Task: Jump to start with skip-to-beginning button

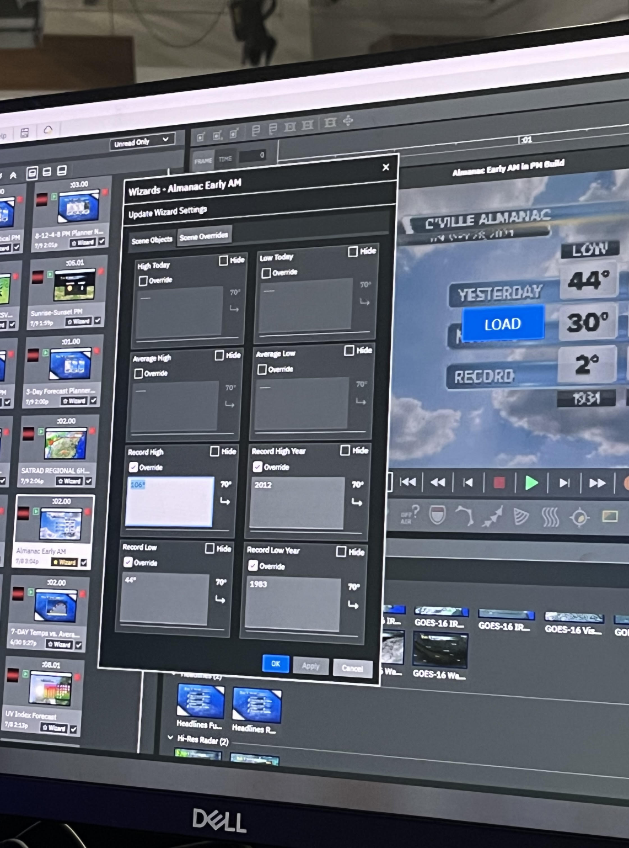Action: pos(408,482)
